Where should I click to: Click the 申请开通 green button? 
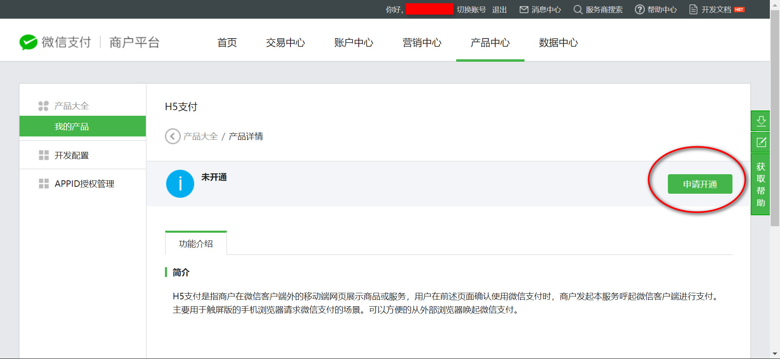click(700, 184)
